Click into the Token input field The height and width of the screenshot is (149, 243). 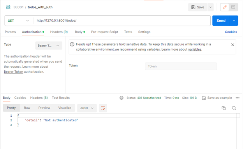pyautogui.click(x=181, y=66)
